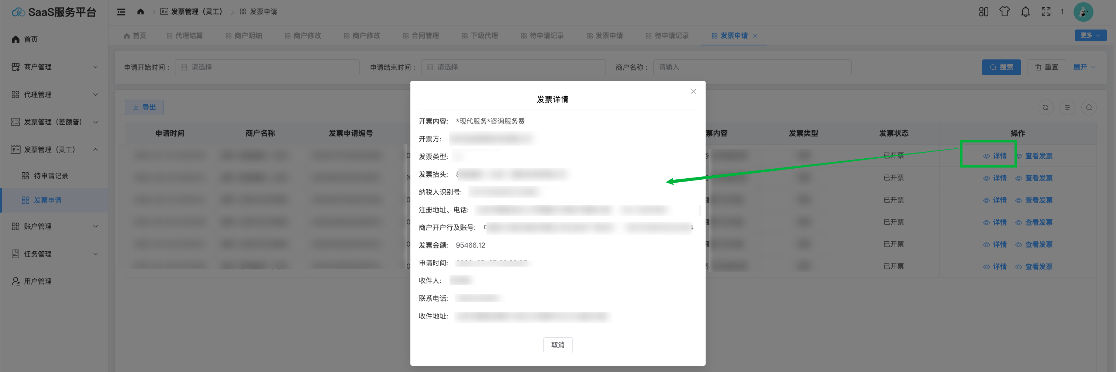
Task: Click the hamburger menu collapse icon
Action: point(121,12)
